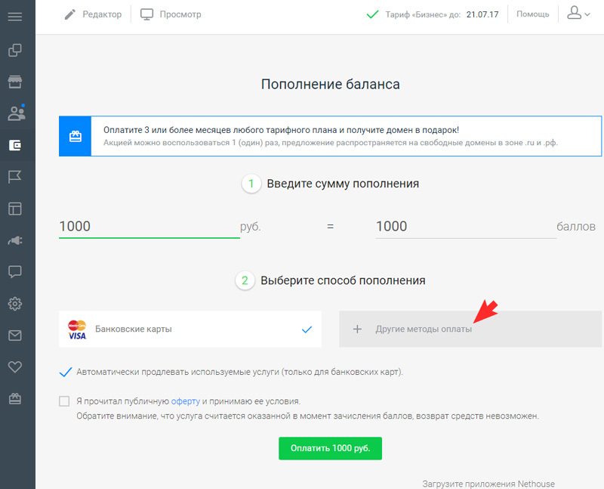Open the Помощь menu
Image resolution: width=604 pixels, height=489 pixels.
[533, 14]
